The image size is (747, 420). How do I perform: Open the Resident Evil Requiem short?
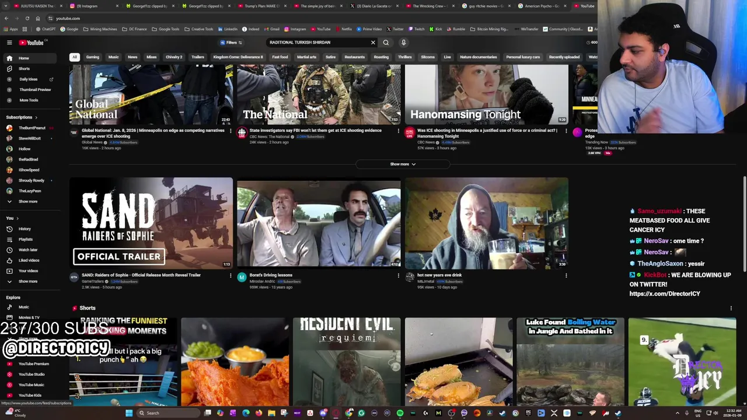tap(347, 362)
